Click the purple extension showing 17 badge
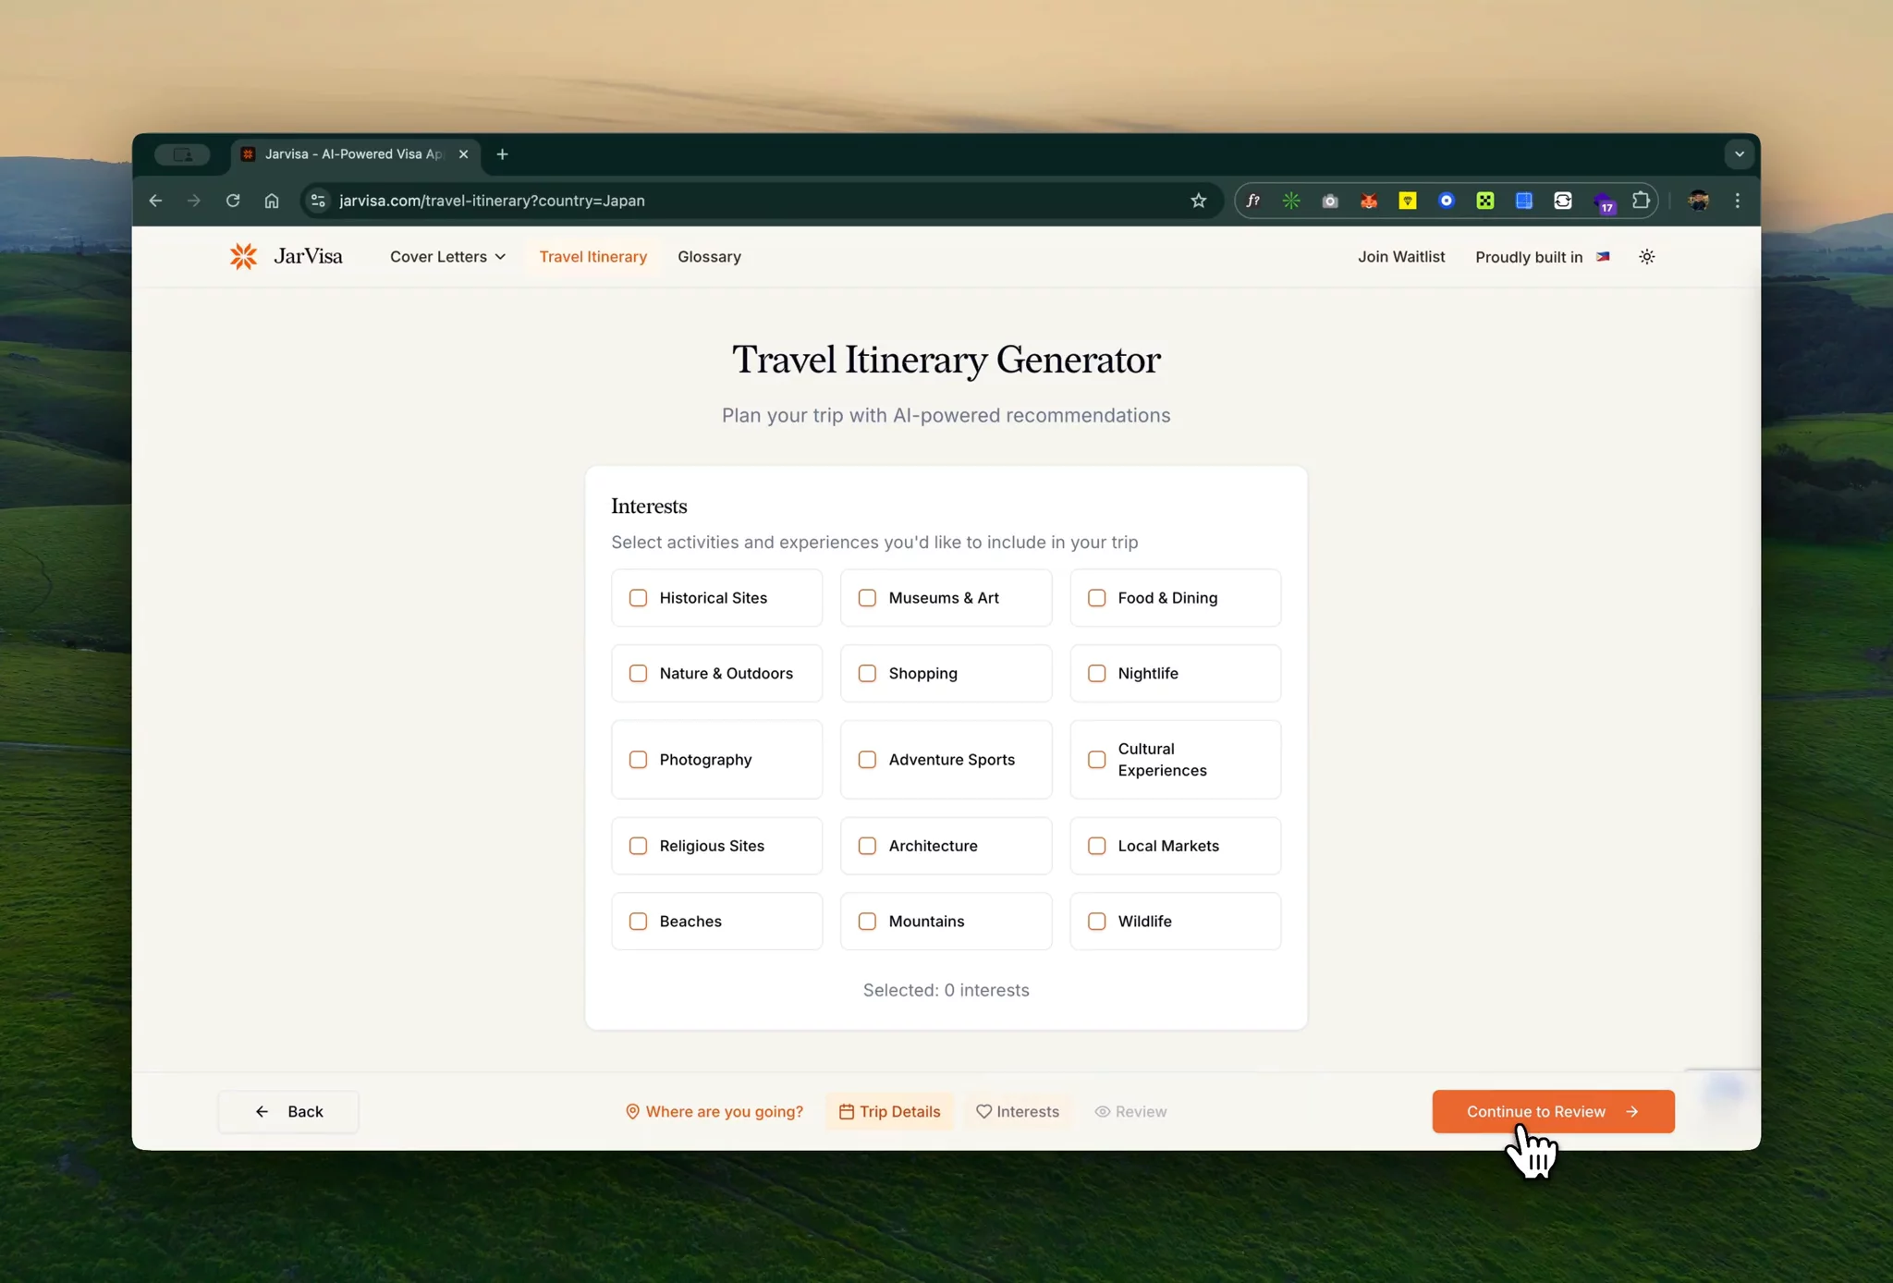Screen dimensions: 1893x1283 point(1605,201)
